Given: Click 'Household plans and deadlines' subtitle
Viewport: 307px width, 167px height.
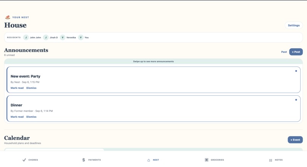Looking at the screenshot, I should (x=22, y=143).
